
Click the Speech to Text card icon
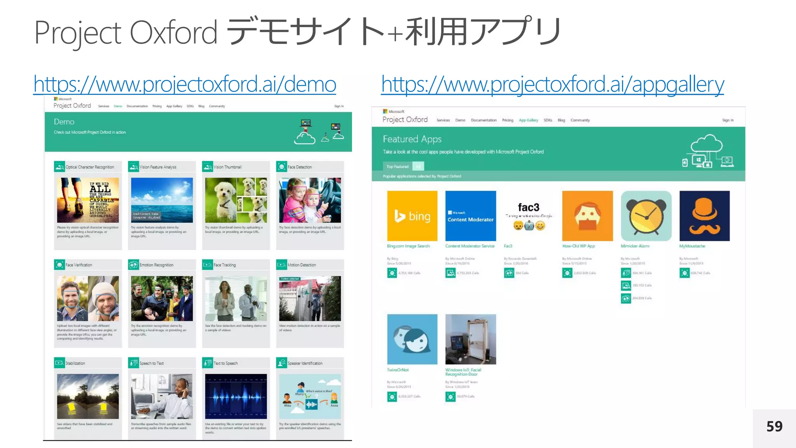[x=134, y=363]
